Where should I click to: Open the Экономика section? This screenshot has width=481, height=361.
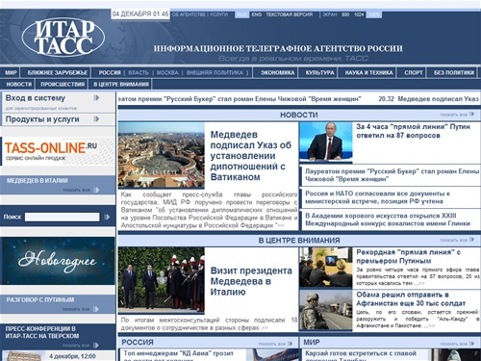click(278, 73)
